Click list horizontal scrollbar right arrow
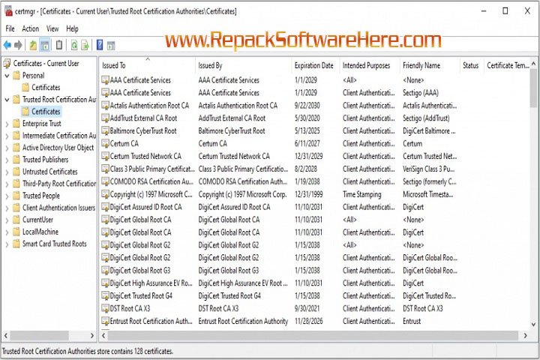The height and width of the screenshot is (360, 540). tap(525, 335)
